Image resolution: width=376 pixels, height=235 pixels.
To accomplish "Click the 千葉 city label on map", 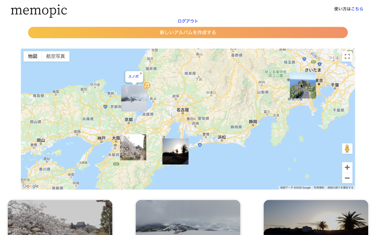I will click(335, 85).
